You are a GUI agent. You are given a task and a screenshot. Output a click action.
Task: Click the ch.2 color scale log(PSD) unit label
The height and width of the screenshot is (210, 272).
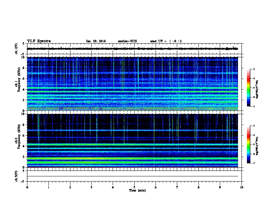tap(257, 146)
